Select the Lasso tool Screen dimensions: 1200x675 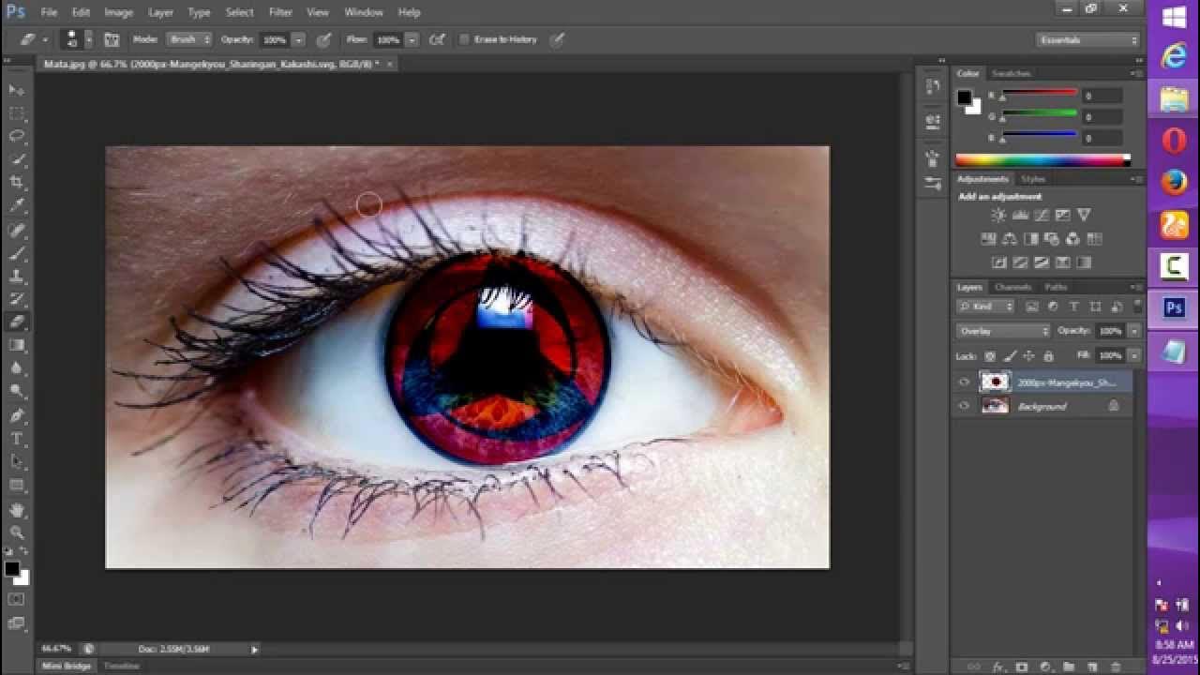(17, 136)
